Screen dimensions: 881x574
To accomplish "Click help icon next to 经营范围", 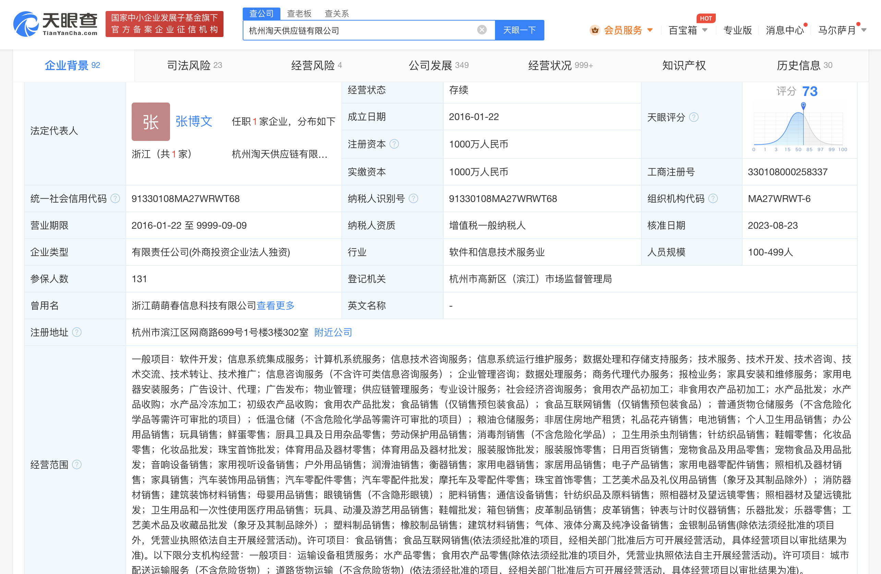I will point(77,464).
